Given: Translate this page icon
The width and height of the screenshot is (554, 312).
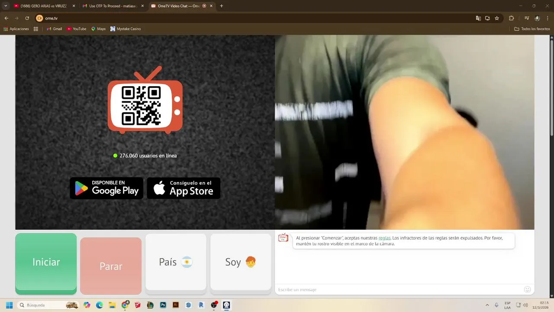Looking at the screenshot, I should (478, 18).
